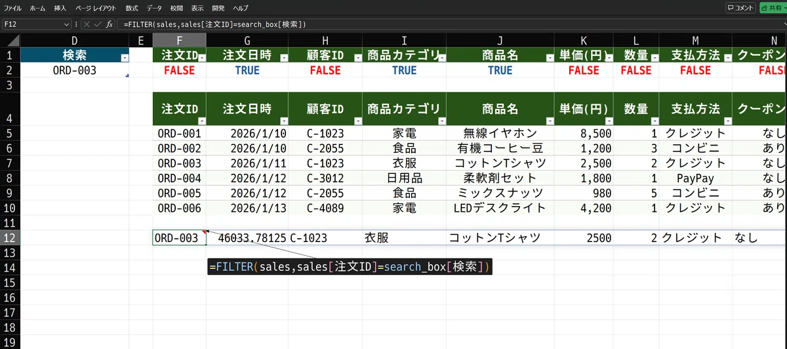Click cell with 柔軟剤セット
This screenshot has height=349, width=787.
point(500,178)
